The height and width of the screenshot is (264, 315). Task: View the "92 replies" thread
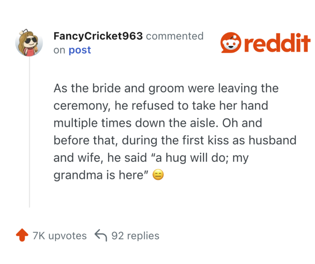coord(135,236)
